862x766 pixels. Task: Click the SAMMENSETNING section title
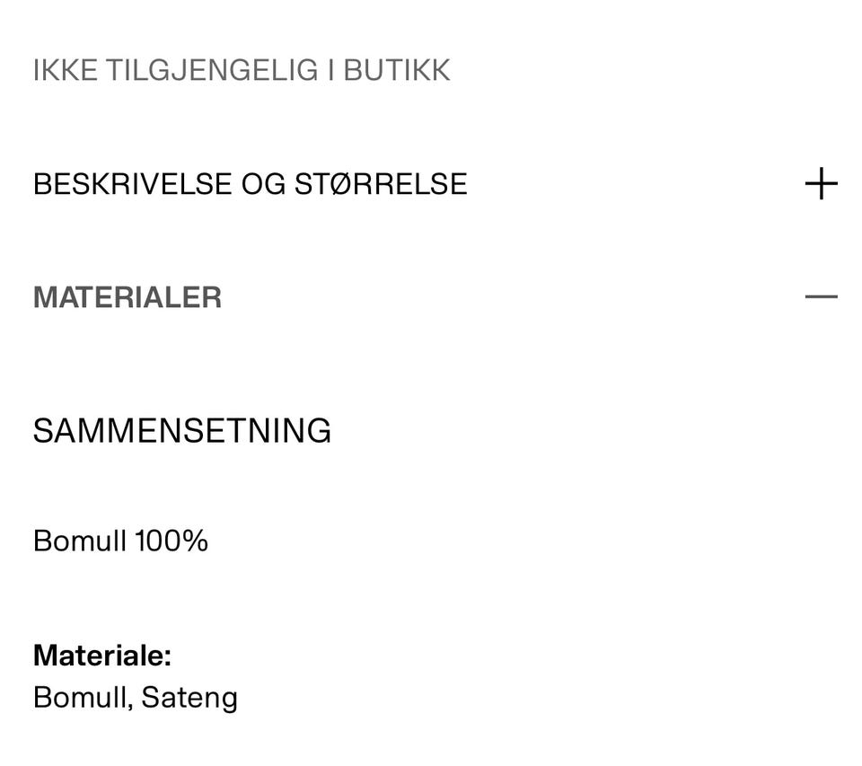[182, 430]
